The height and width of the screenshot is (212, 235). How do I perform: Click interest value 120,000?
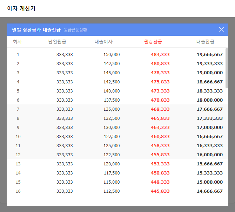112,164
